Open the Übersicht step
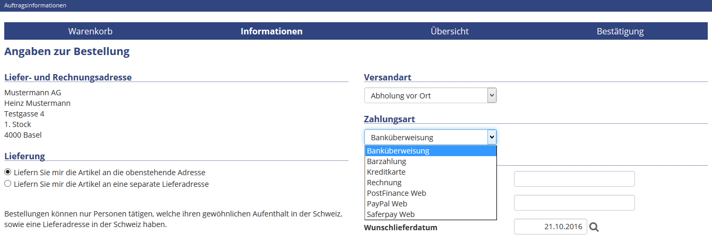 pyautogui.click(x=450, y=31)
